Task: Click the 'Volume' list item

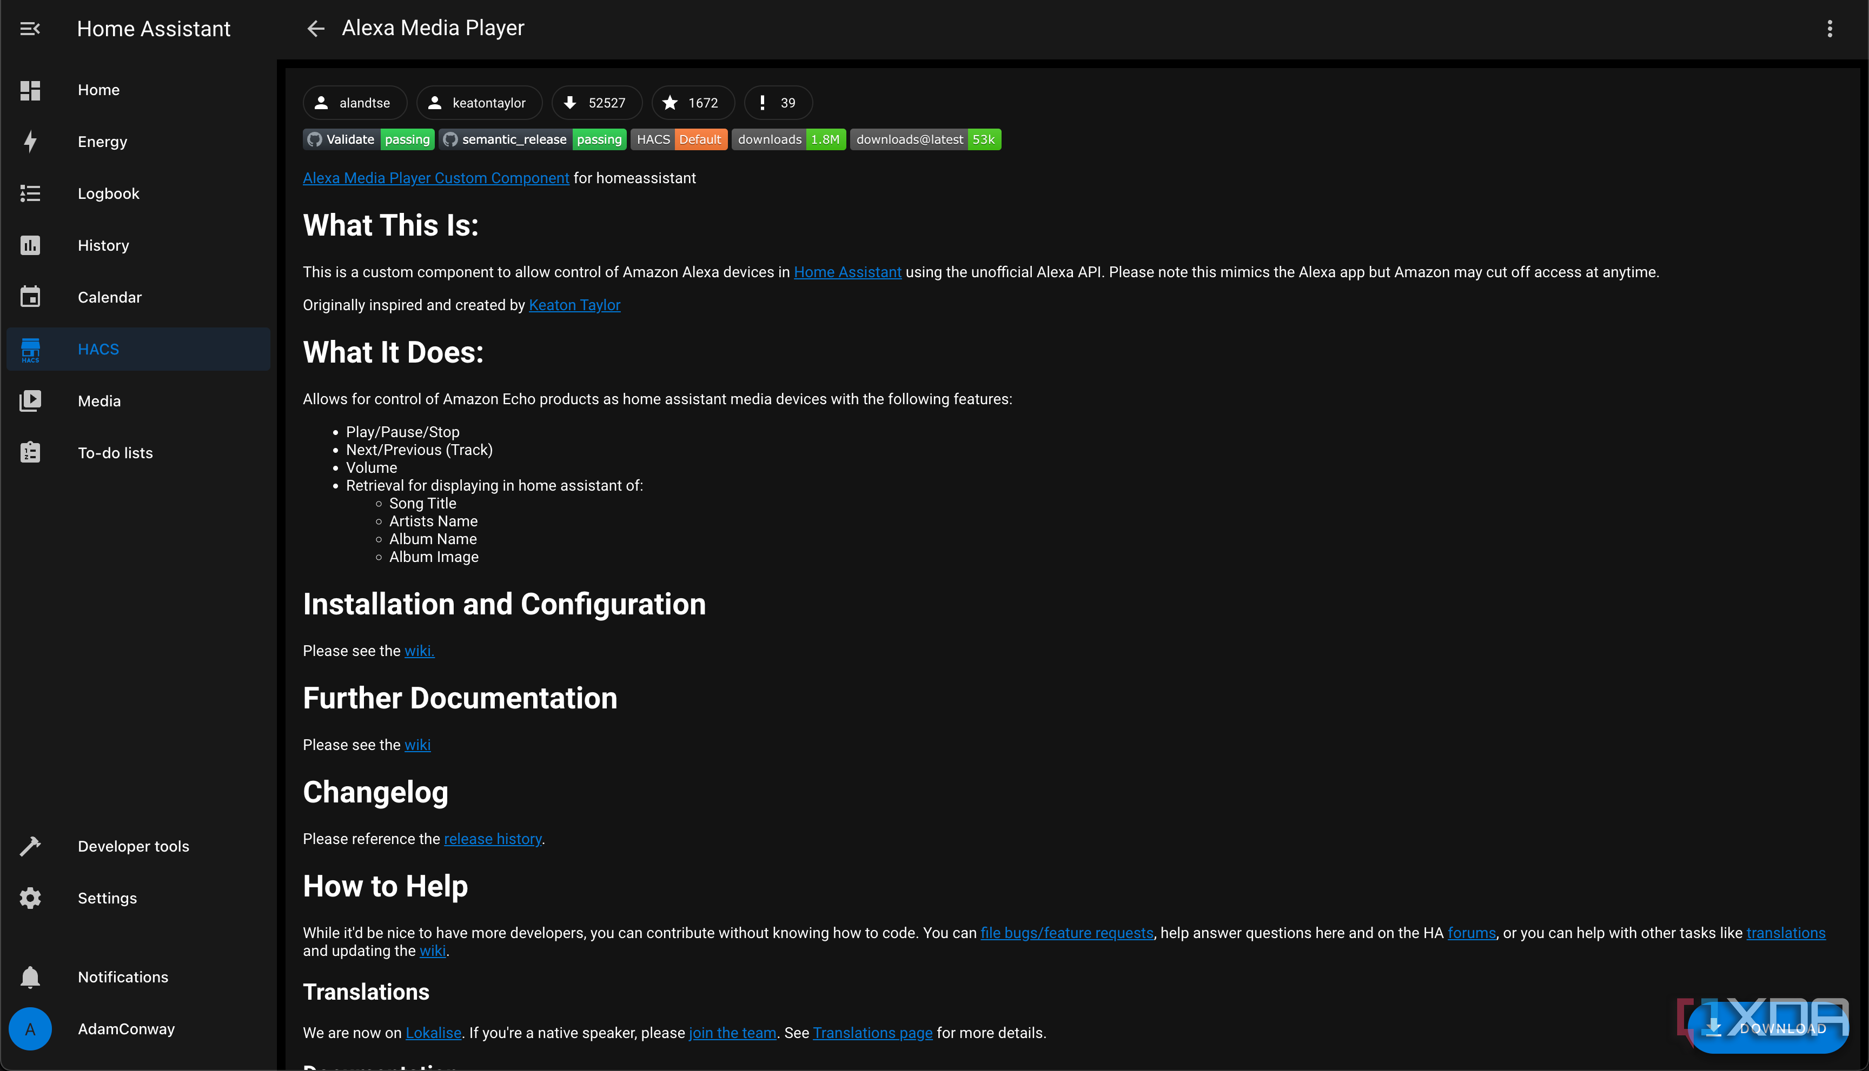Action: [372, 468]
